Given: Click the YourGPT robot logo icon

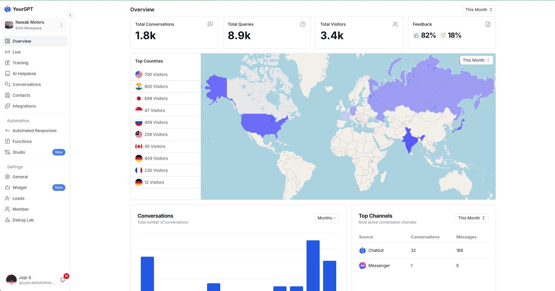Looking at the screenshot, I should [8, 9].
